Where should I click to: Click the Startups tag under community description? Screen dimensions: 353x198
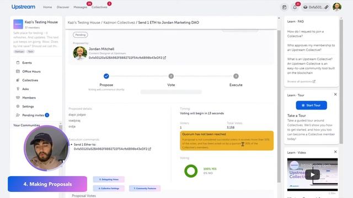19,52
